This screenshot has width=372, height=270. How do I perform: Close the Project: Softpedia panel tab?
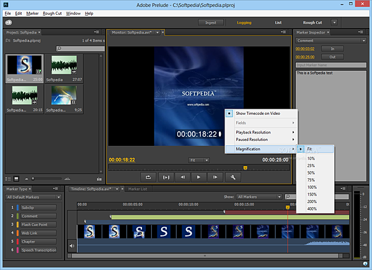point(40,32)
